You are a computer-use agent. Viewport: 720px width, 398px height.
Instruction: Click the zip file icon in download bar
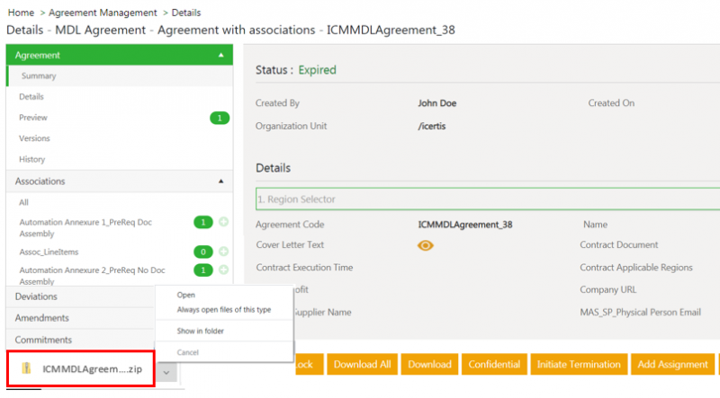click(x=27, y=368)
